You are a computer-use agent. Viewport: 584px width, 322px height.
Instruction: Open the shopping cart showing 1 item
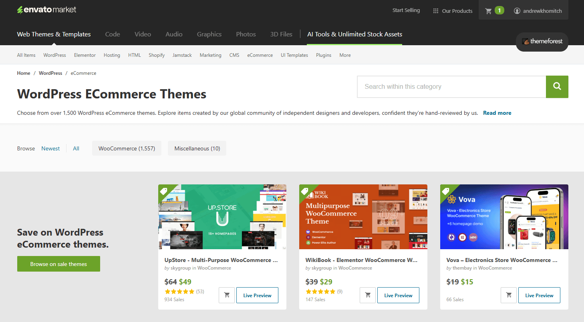pos(492,10)
